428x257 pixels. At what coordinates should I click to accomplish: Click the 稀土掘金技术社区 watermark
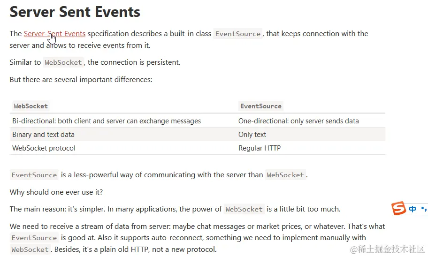coord(388,249)
